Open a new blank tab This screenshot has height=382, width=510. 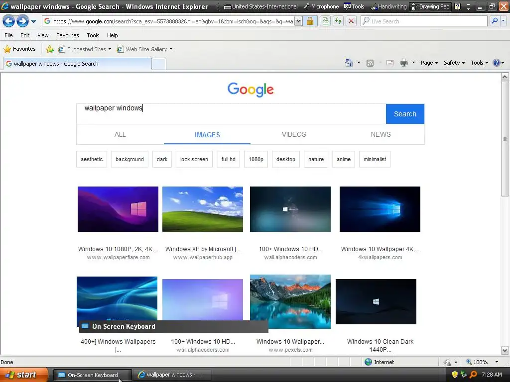pos(159,64)
